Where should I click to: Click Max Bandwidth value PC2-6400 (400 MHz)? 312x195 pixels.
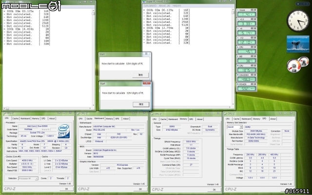click(256, 135)
